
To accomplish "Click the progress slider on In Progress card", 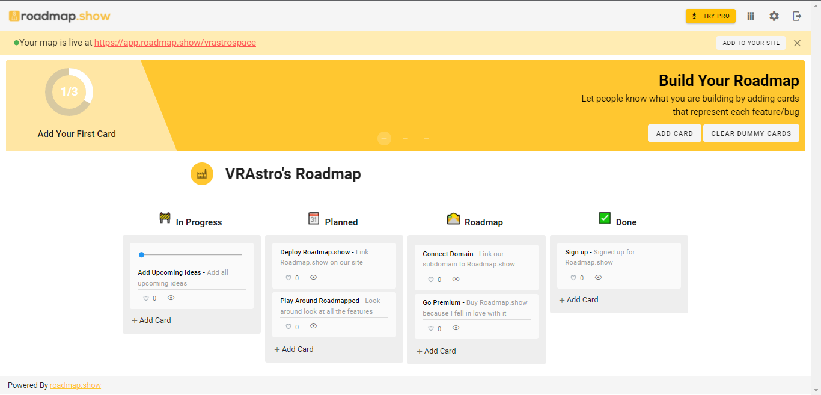I will (x=190, y=255).
